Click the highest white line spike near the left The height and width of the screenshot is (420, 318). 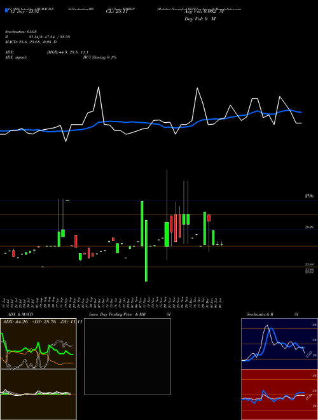coord(99,87)
